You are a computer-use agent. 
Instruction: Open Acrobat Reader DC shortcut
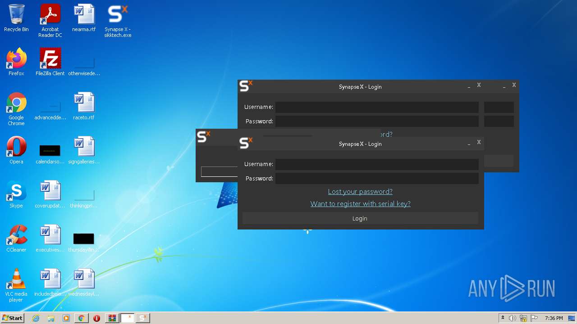50,21
